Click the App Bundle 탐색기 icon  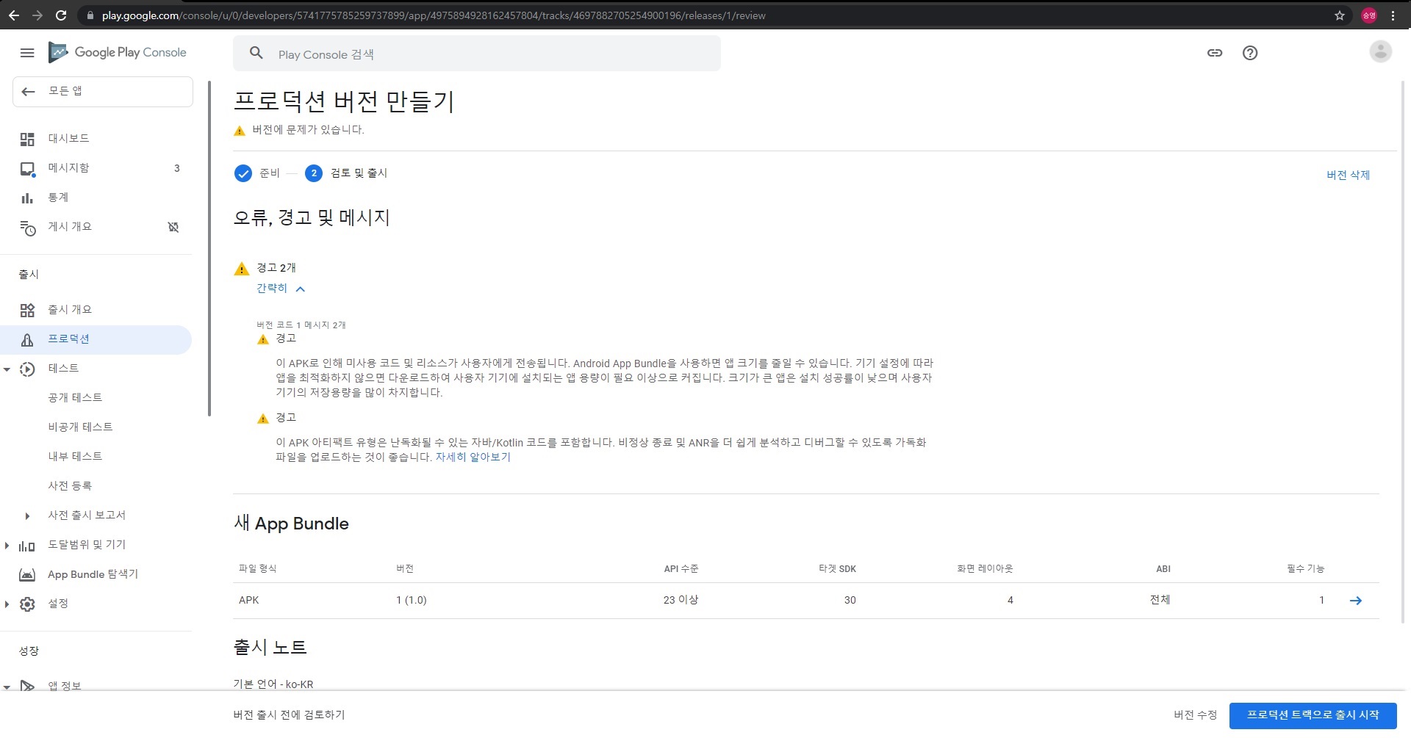27,575
